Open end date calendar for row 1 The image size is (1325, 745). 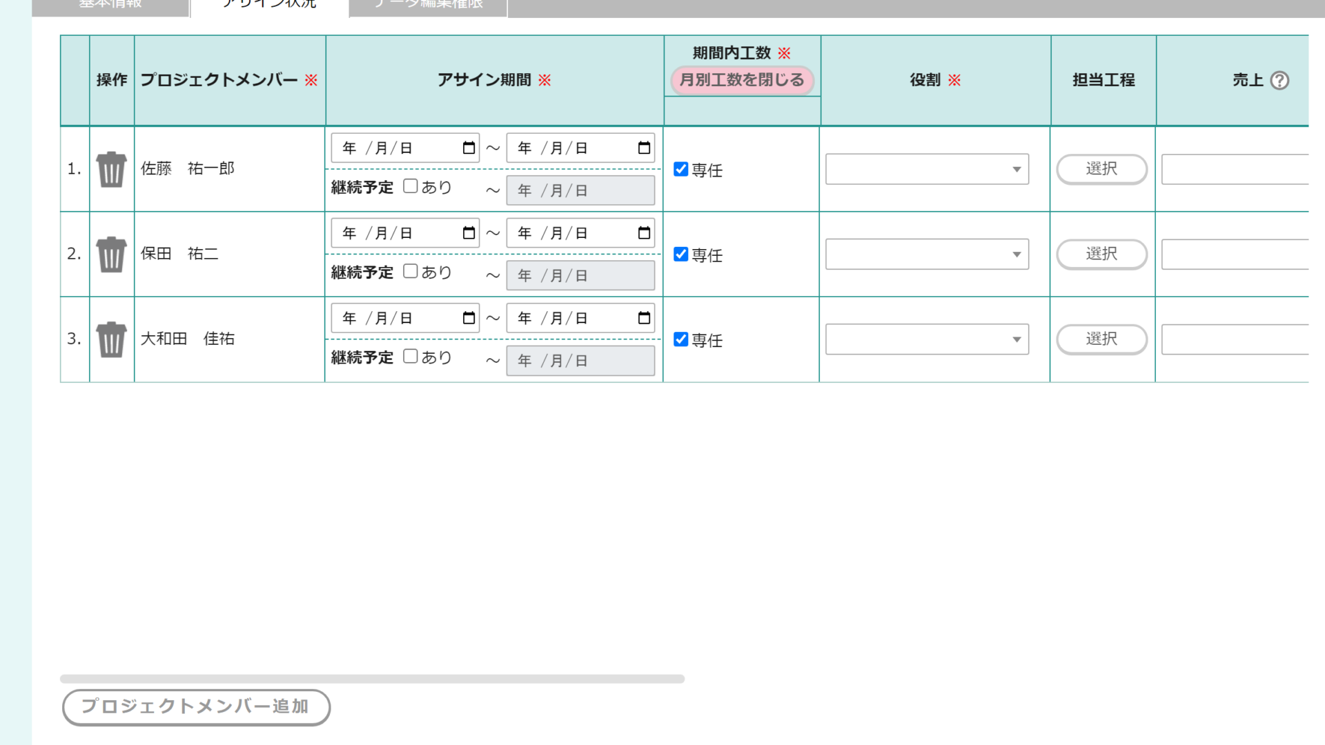click(644, 148)
